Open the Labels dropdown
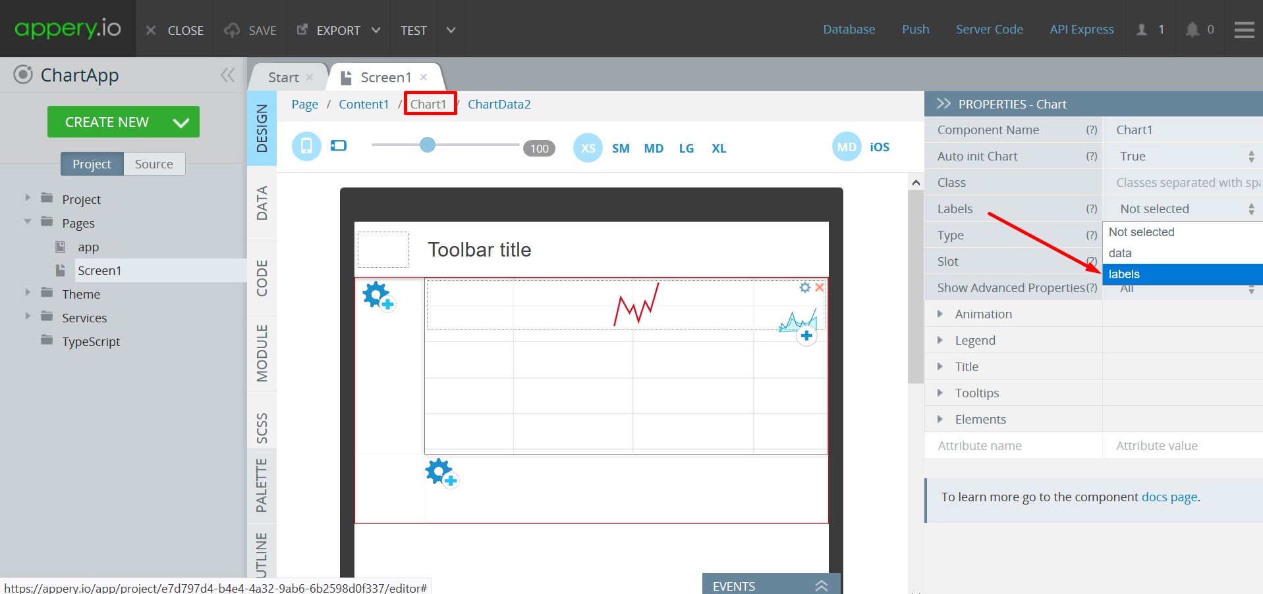1263x594 pixels. click(x=1185, y=209)
